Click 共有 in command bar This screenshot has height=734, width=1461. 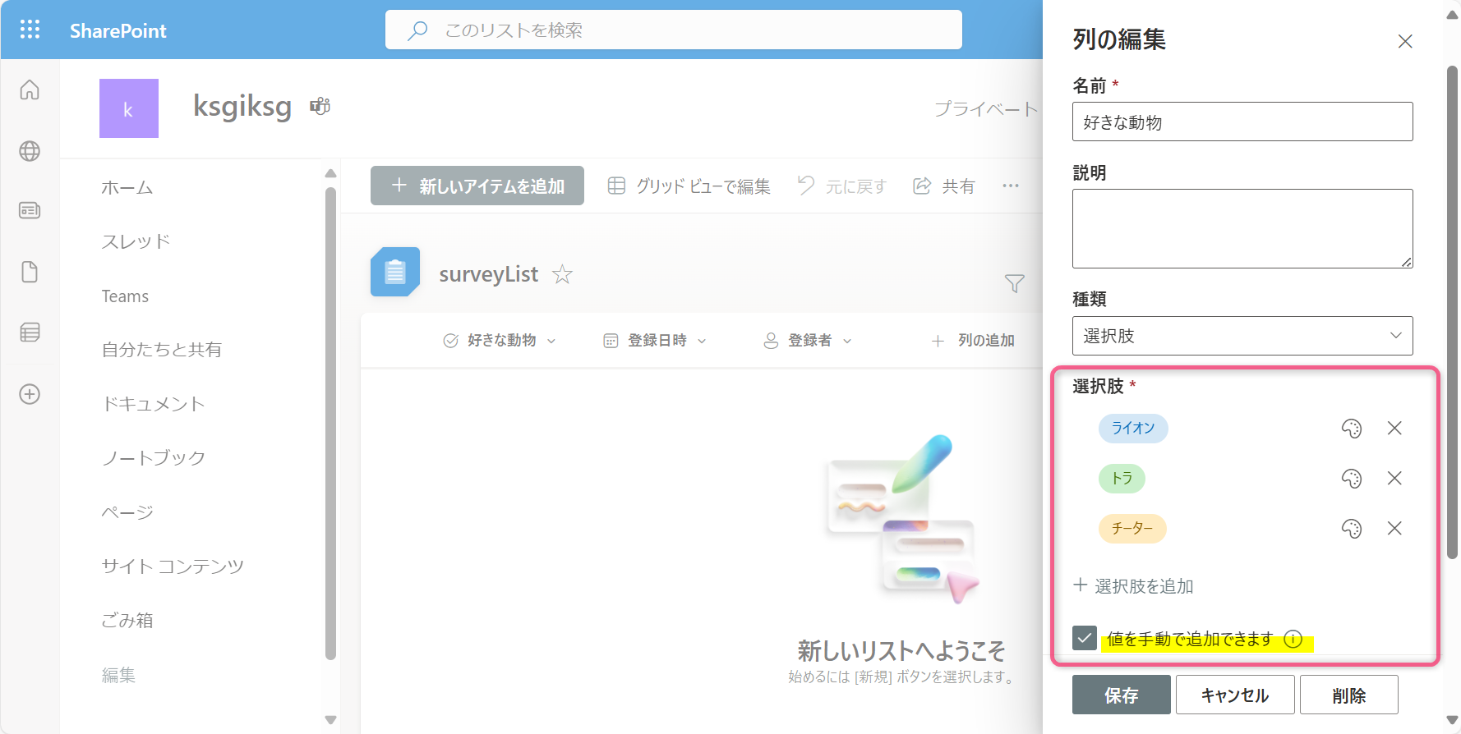pos(944,186)
